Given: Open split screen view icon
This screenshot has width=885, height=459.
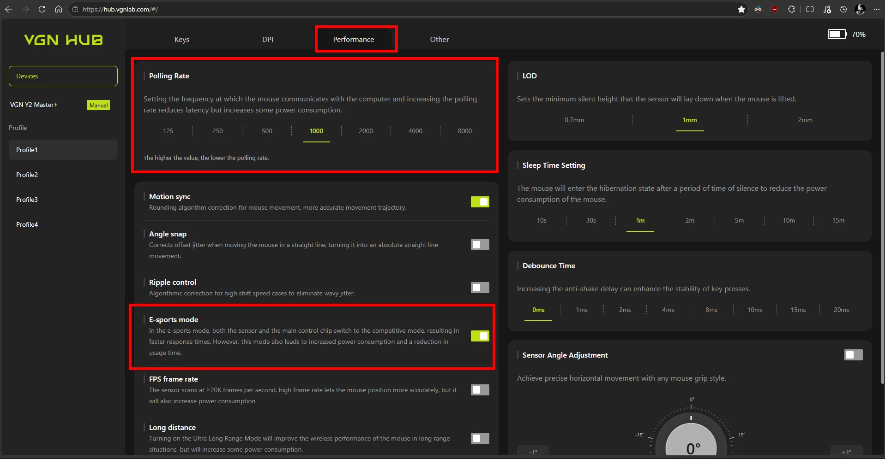Looking at the screenshot, I should [810, 9].
